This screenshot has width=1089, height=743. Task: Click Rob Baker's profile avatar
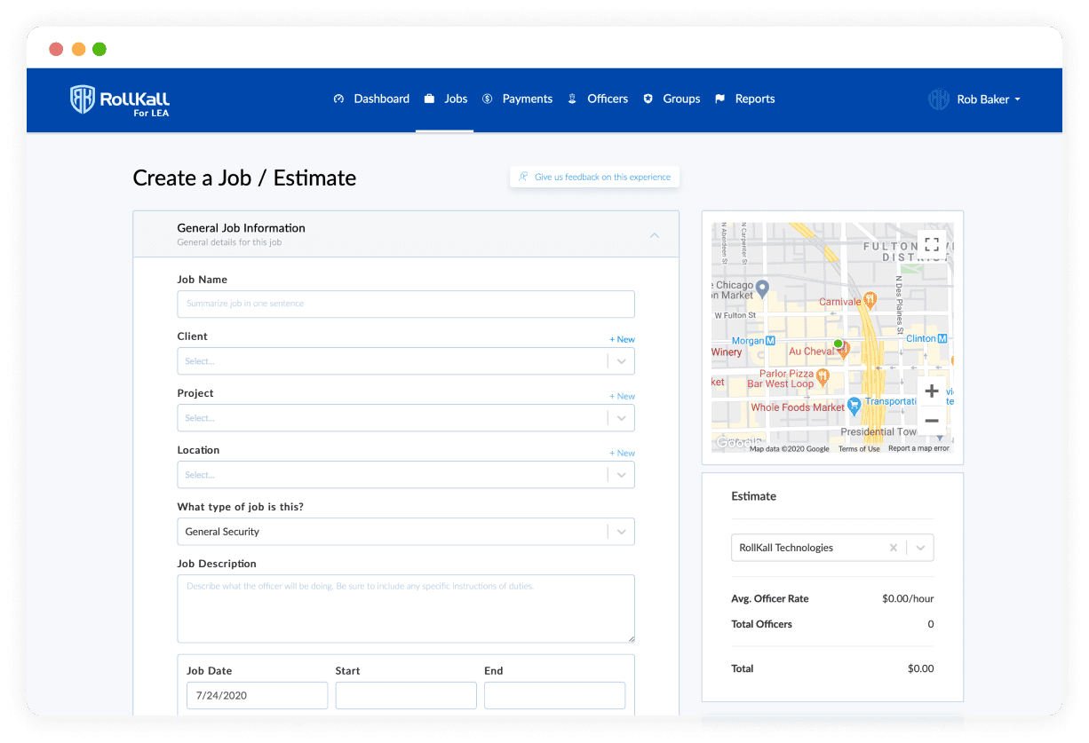[938, 99]
